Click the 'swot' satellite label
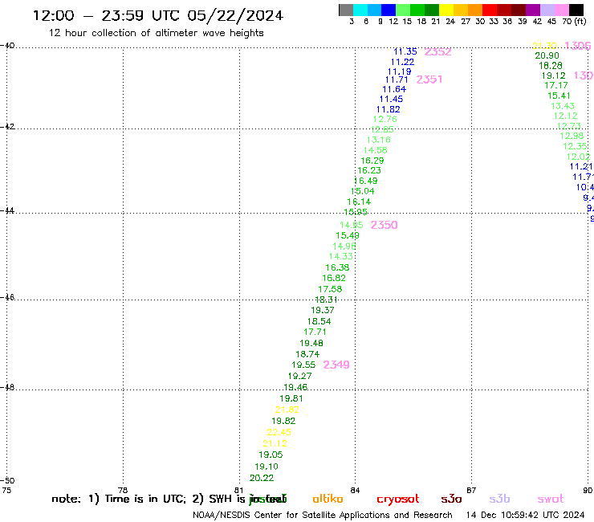 point(551,499)
